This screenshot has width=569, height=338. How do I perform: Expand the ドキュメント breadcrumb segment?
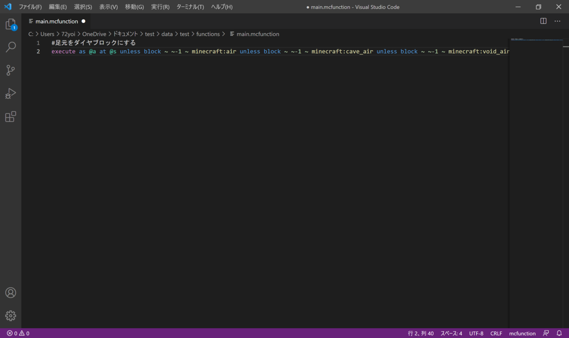126,34
